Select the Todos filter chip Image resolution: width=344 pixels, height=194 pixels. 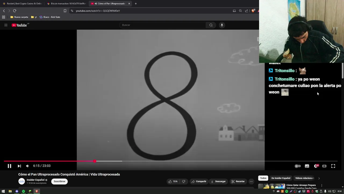(x=263, y=178)
